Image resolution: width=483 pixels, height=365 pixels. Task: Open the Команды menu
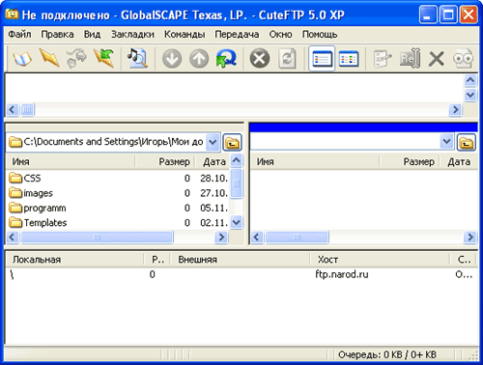coord(185,34)
